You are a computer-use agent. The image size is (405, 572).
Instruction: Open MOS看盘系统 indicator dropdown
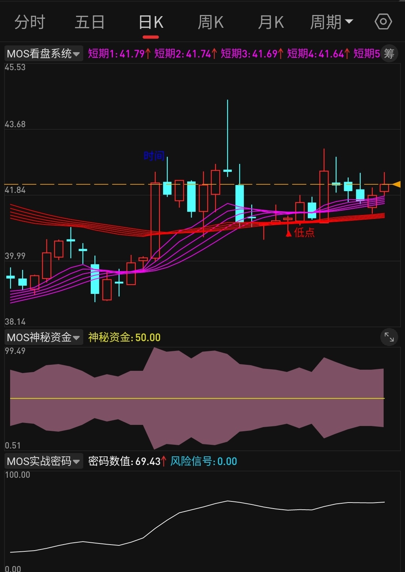[43, 54]
